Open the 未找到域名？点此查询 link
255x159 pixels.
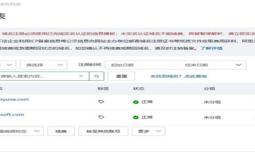(x=178, y=76)
